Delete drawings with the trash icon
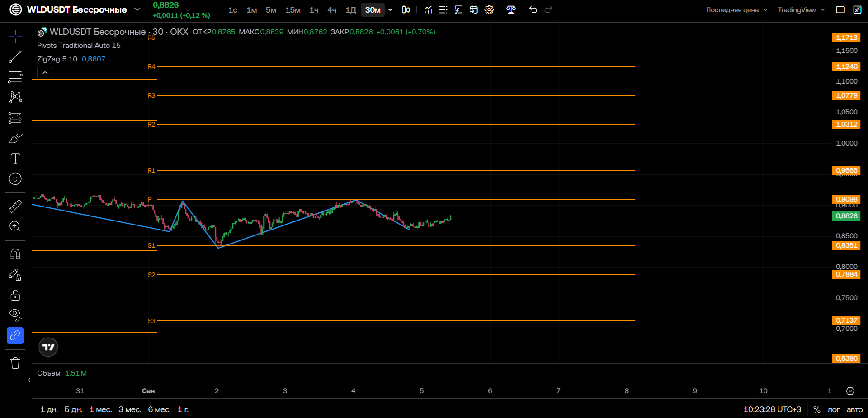 15,363
